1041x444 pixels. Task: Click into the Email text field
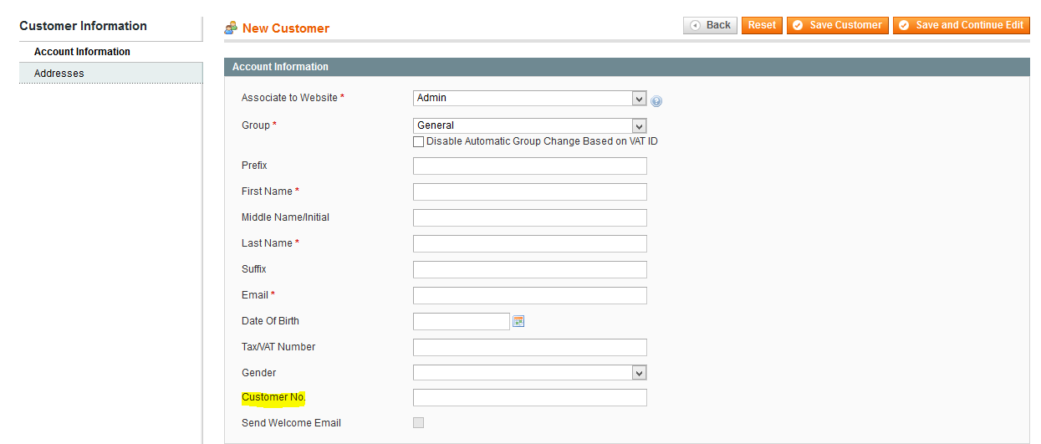pyautogui.click(x=530, y=295)
